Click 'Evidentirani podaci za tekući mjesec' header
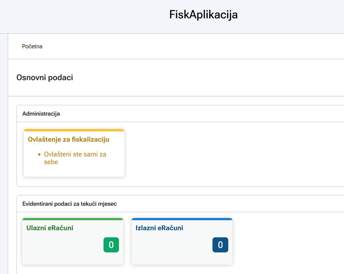Screen dimensions: 344x274 point(69,204)
